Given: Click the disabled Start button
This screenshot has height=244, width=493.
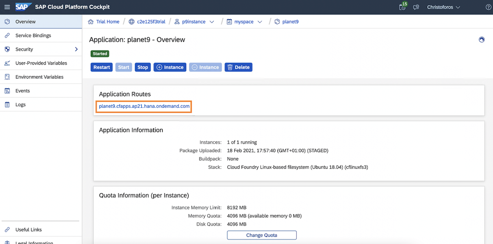Looking at the screenshot, I should click(x=124, y=67).
